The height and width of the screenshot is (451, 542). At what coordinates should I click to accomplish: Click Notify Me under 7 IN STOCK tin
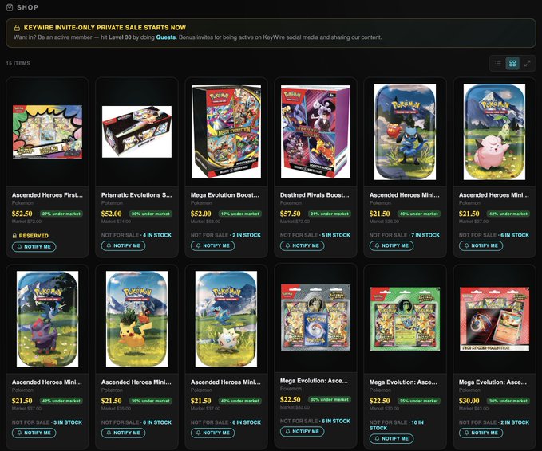pos(392,245)
